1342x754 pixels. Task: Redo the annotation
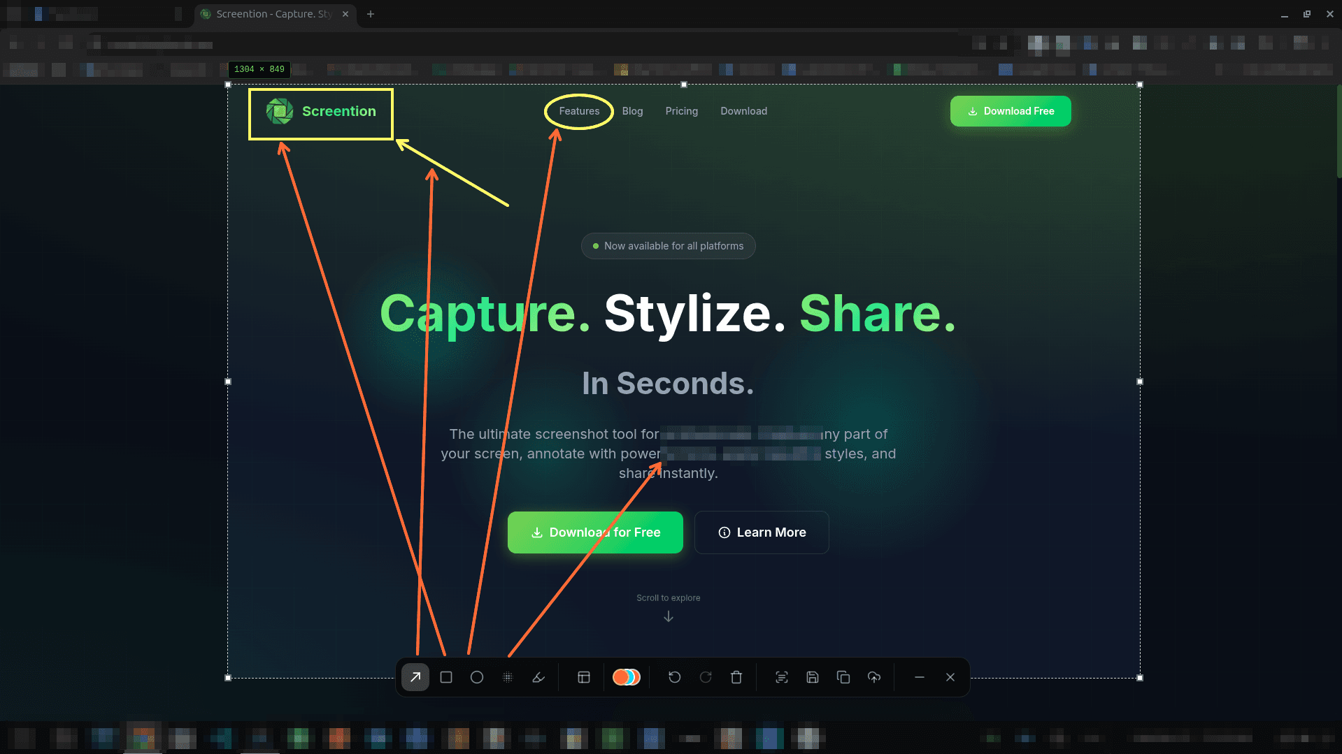(x=706, y=677)
